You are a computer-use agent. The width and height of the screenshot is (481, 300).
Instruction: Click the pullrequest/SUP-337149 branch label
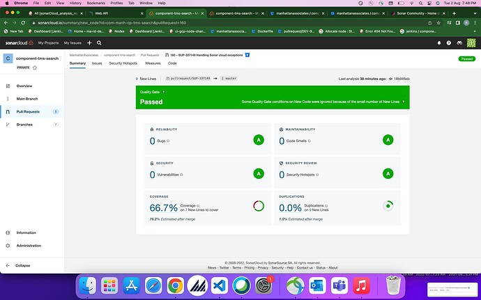pyautogui.click(x=188, y=79)
